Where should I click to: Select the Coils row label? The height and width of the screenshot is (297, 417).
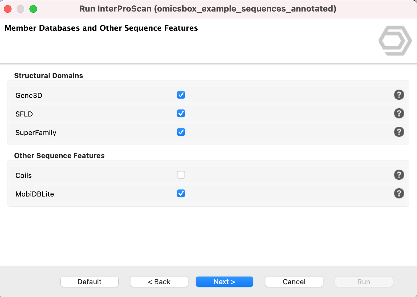(x=24, y=175)
